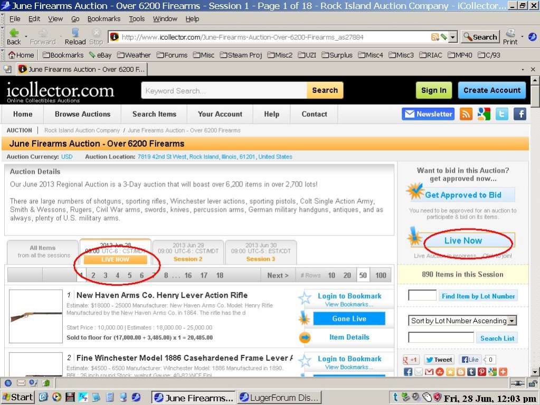Click the orange arrow icon beside Item Details
This screenshot has width=540, height=405.
coord(305,337)
